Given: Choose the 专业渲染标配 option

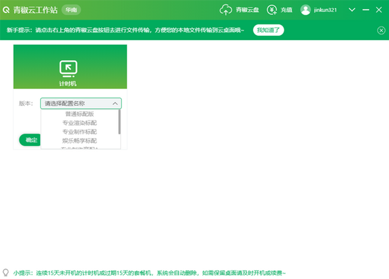Looking at the screenshot, I should point(79,123).
